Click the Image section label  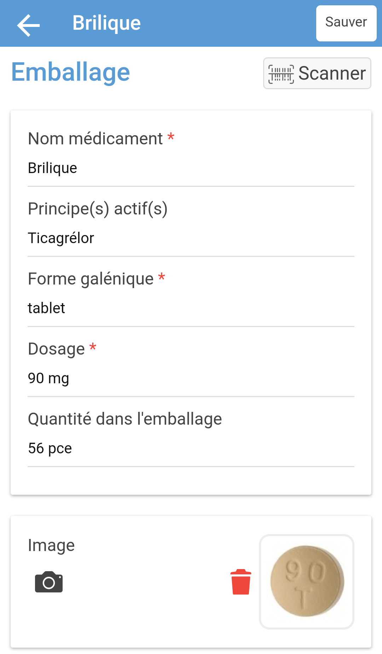click(51, 545)
